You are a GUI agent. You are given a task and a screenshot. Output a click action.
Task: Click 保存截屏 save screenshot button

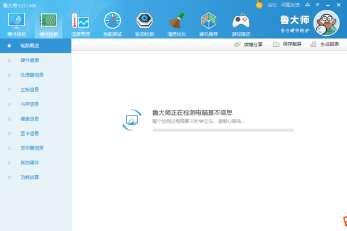287,44
